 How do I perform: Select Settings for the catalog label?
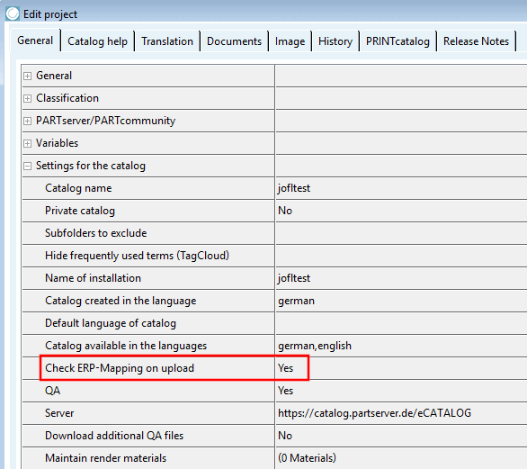(91, 166)
